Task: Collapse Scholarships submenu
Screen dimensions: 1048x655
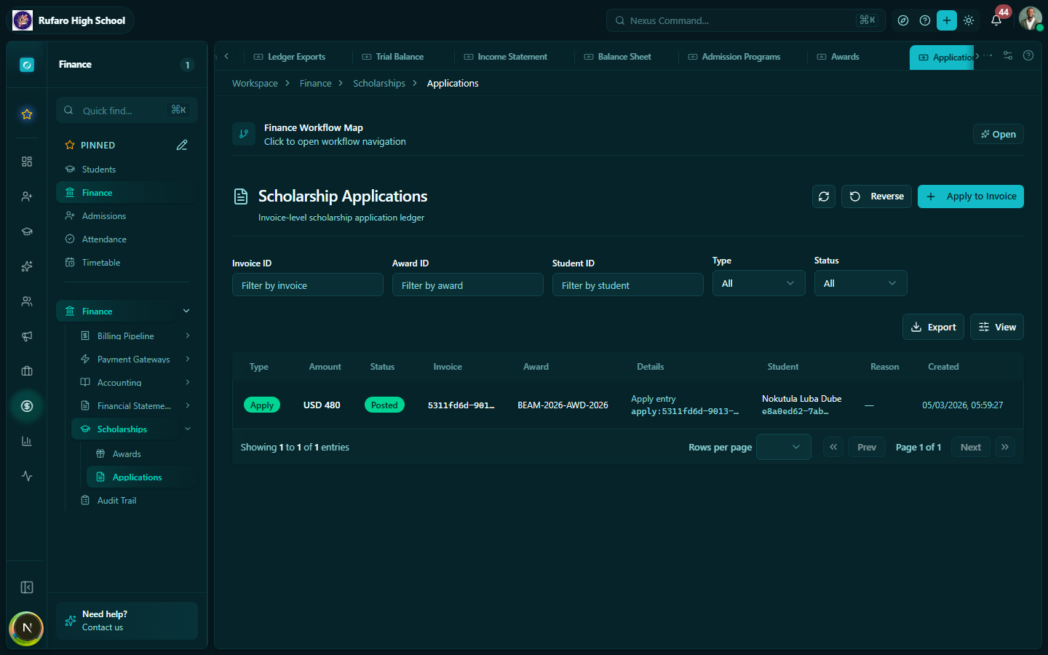Action: pos(188,429)
